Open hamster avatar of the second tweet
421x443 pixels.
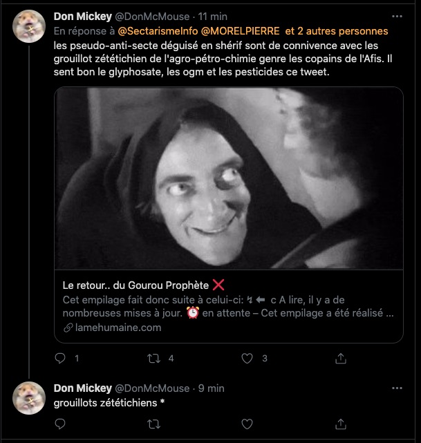tap(30, 397)
